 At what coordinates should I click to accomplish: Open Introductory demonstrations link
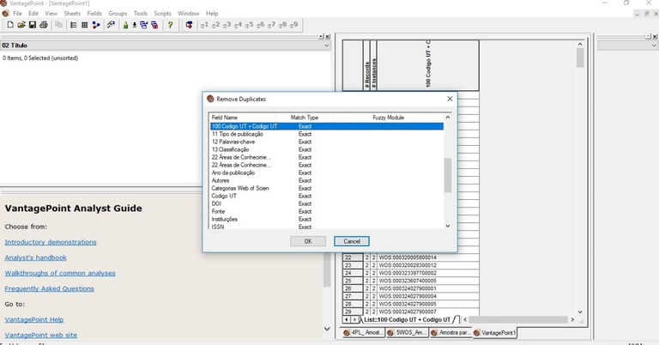(51, 242)
